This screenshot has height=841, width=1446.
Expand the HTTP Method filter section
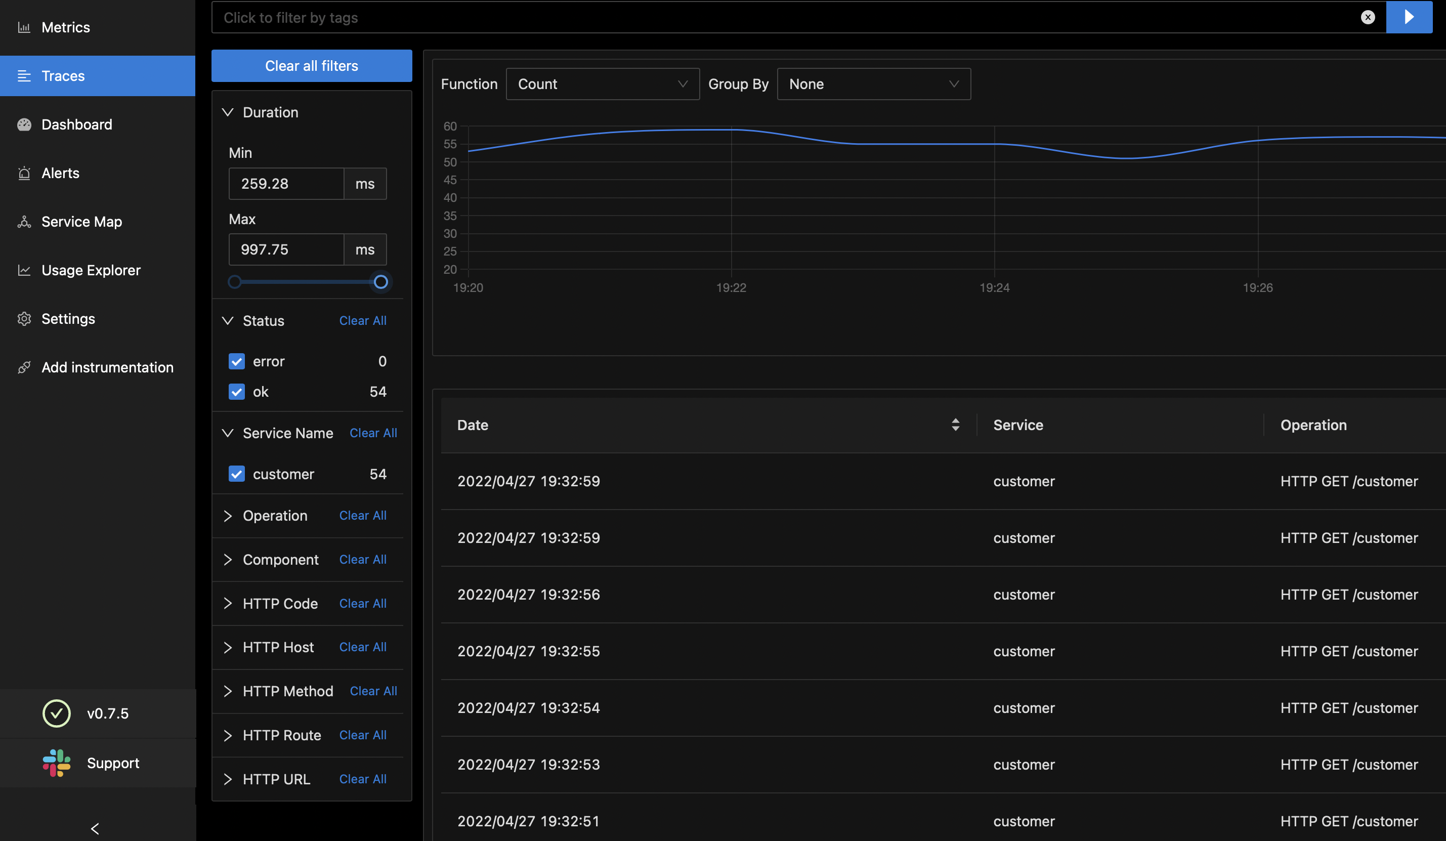click(x=228, y=691)
